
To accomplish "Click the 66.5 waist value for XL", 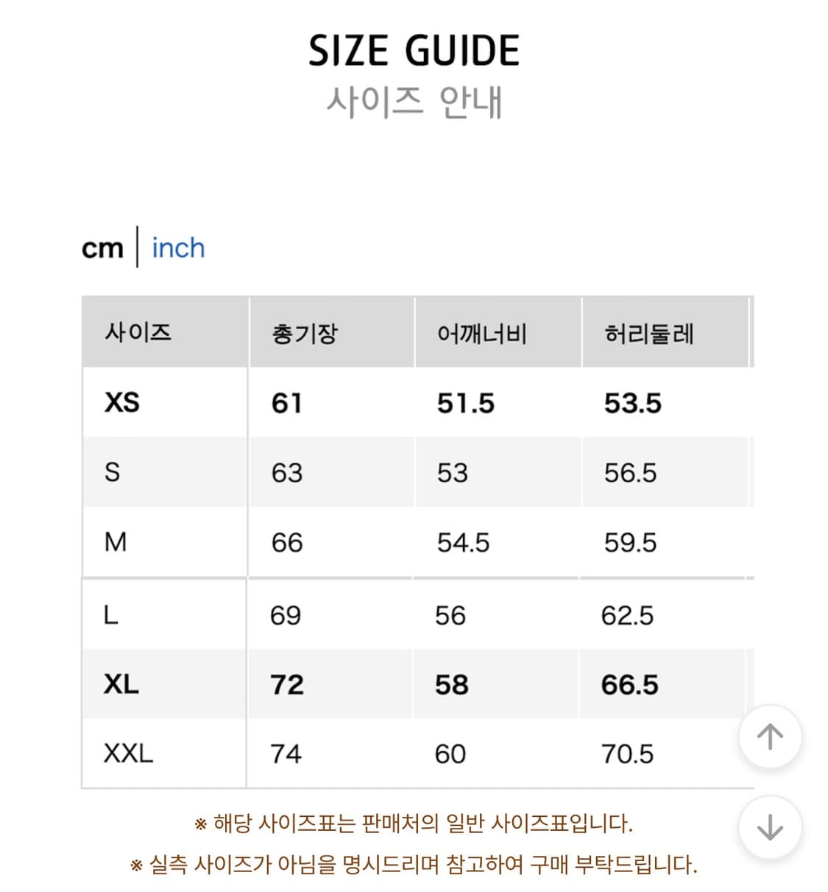I will (x=631, y=684).
